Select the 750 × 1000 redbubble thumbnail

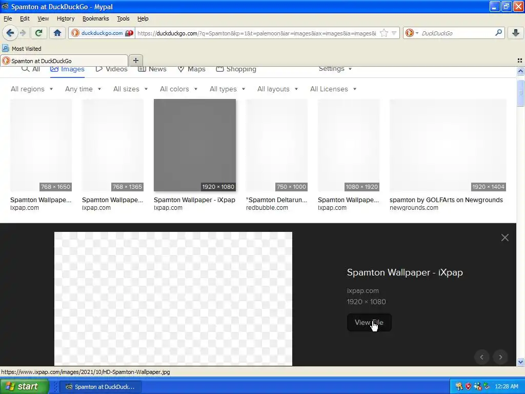(x=276, y=145)
